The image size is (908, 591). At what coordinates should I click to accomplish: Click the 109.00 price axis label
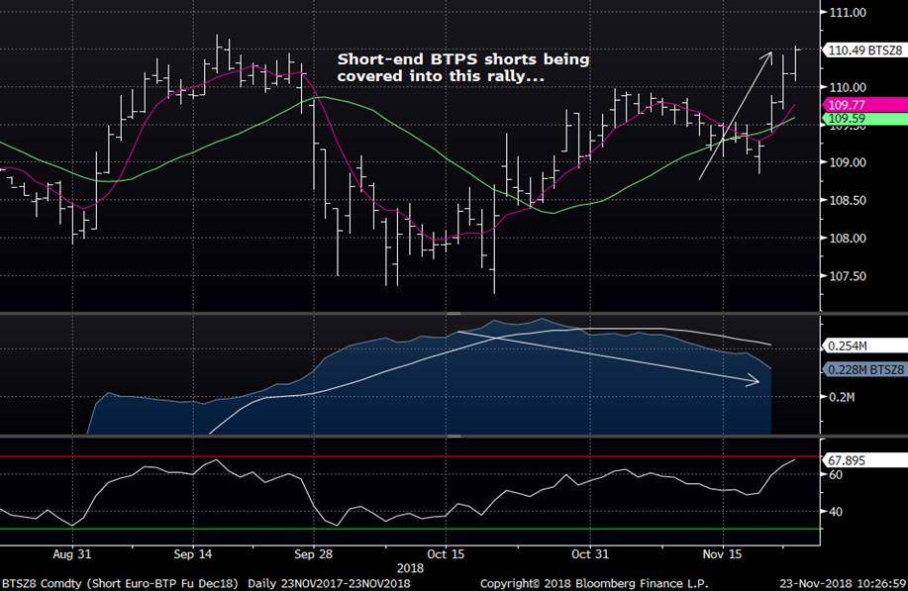tap(848, 162)
